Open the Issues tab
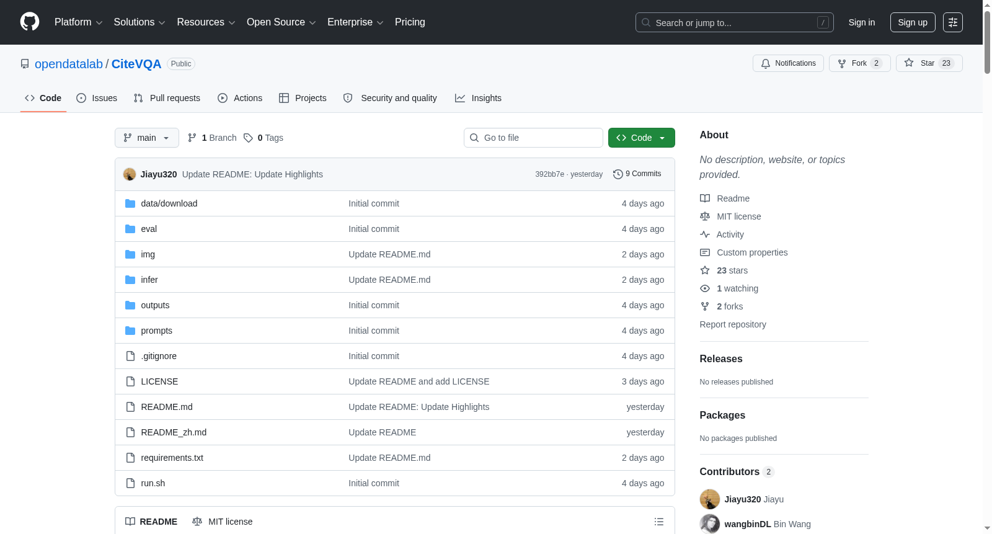 coord(97,98)
